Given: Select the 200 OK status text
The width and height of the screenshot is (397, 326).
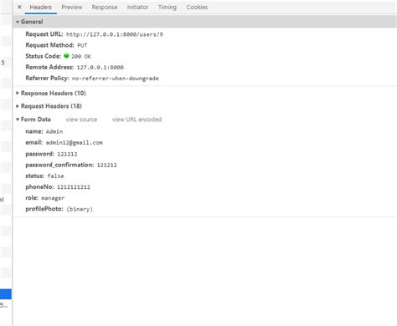Looking at the screenshot, I should [x=81, y=56].
